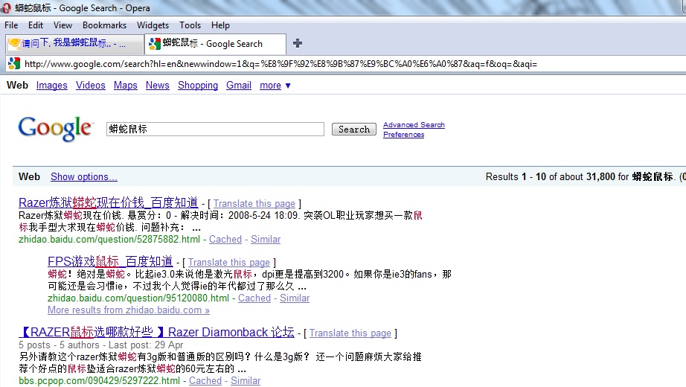Viewport: 686px width, 387px height.
Task: Click the Google favicon in address bar
Action: tap(14, 63)
